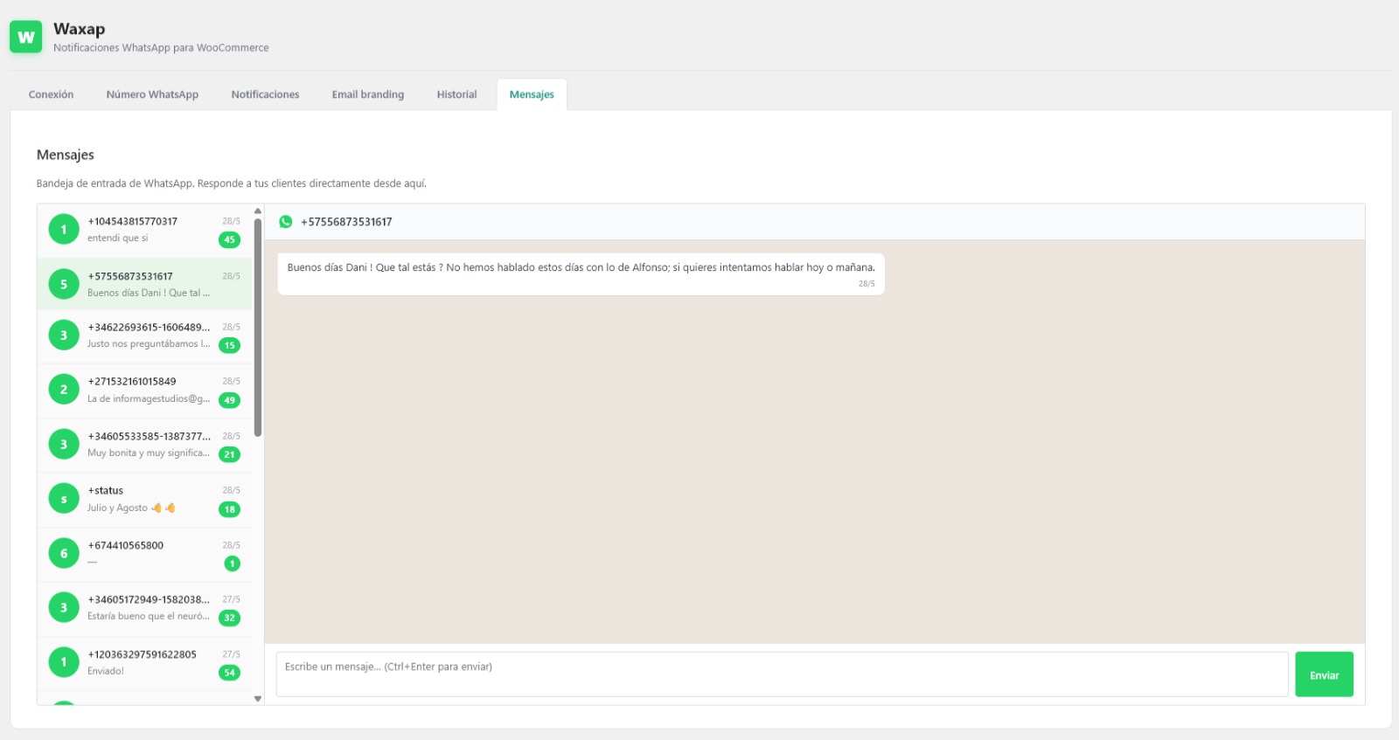Image resolution: width=1399 pixels, height=740 pixels.
Task: Click 'Notificaciones WhatsApp para WooCommerce' subtitle
Action: coord(161,48)
